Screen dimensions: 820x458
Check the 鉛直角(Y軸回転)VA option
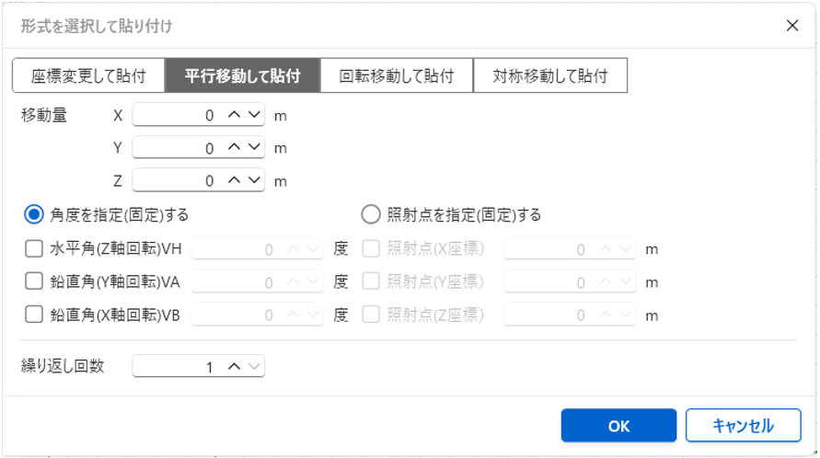[x=34, y=281]
